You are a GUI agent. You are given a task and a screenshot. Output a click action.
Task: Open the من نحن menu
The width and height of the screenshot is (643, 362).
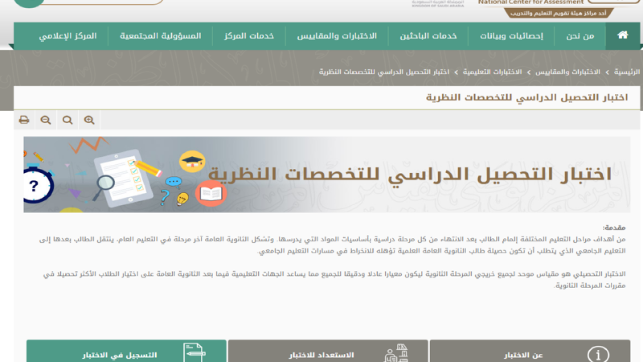coord(580,36)
